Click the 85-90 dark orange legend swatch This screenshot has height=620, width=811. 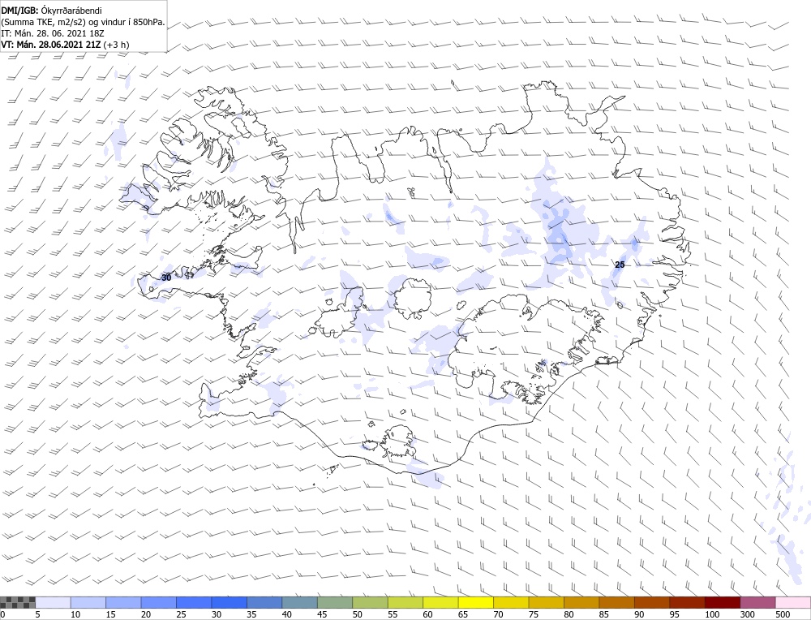(616, 602)
